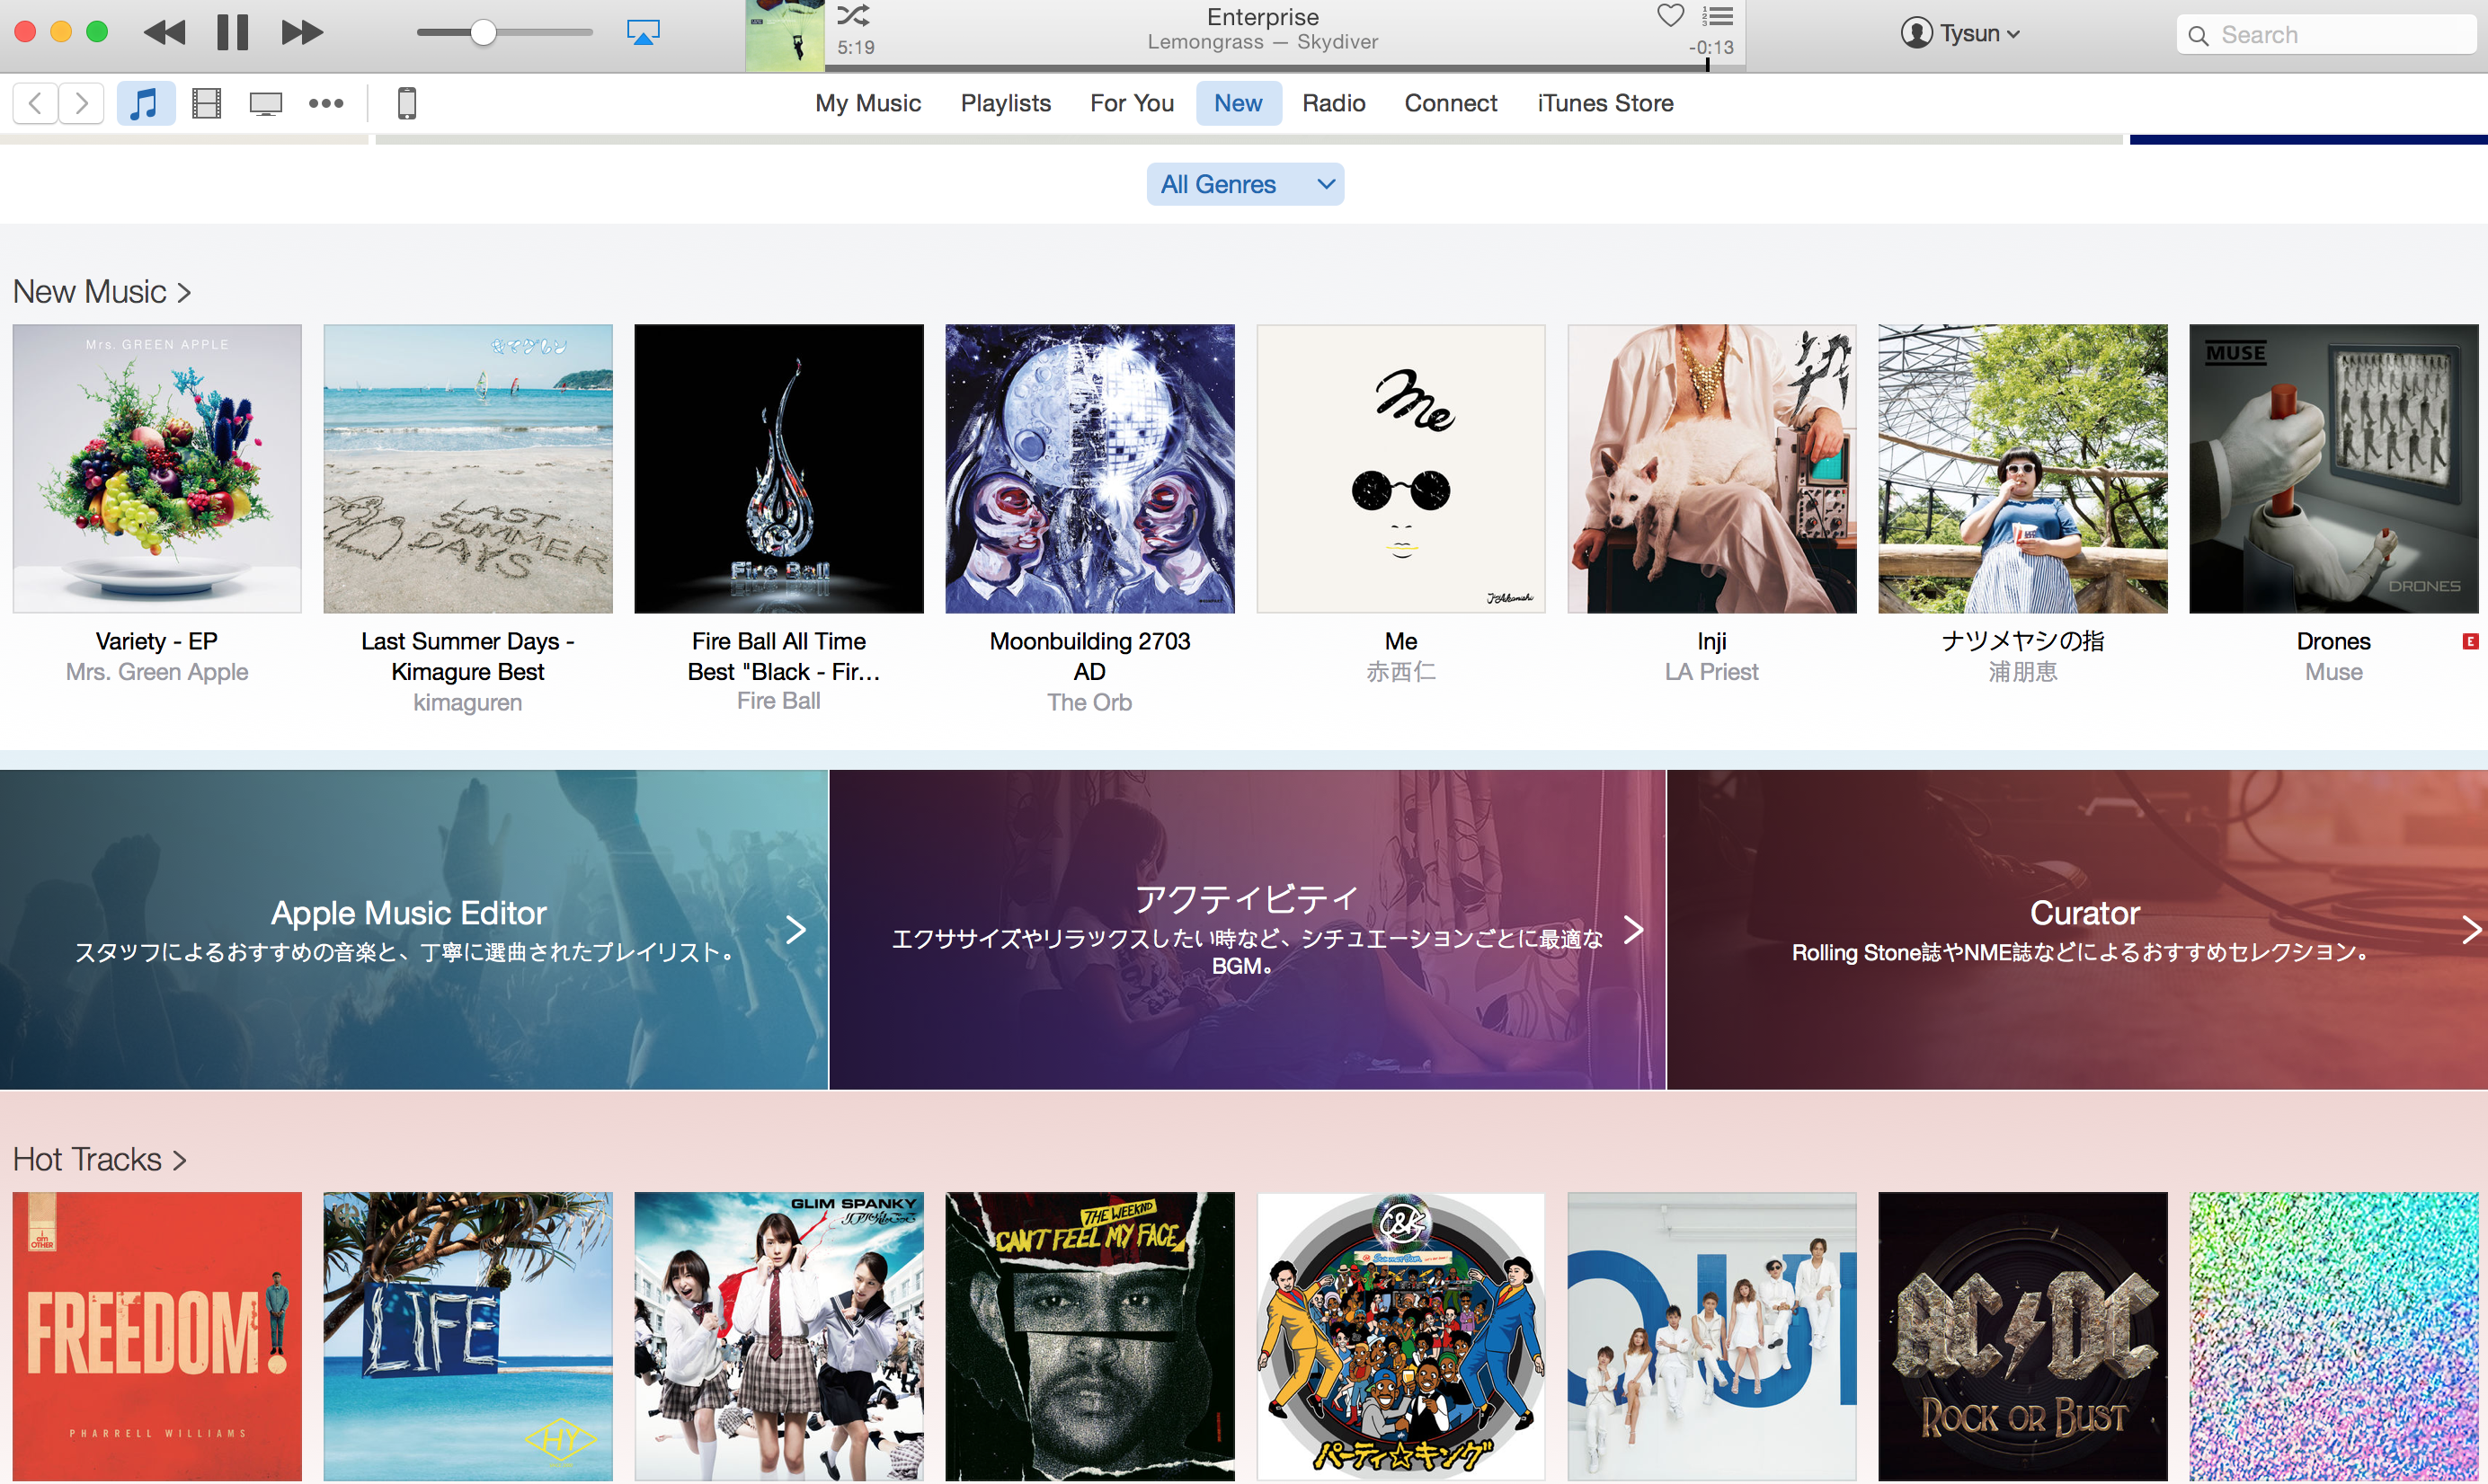Image resolution: width=2488 pixels, height=1484 pixels.
Task: Open the Me album cover
Action: pos(1400,468)
